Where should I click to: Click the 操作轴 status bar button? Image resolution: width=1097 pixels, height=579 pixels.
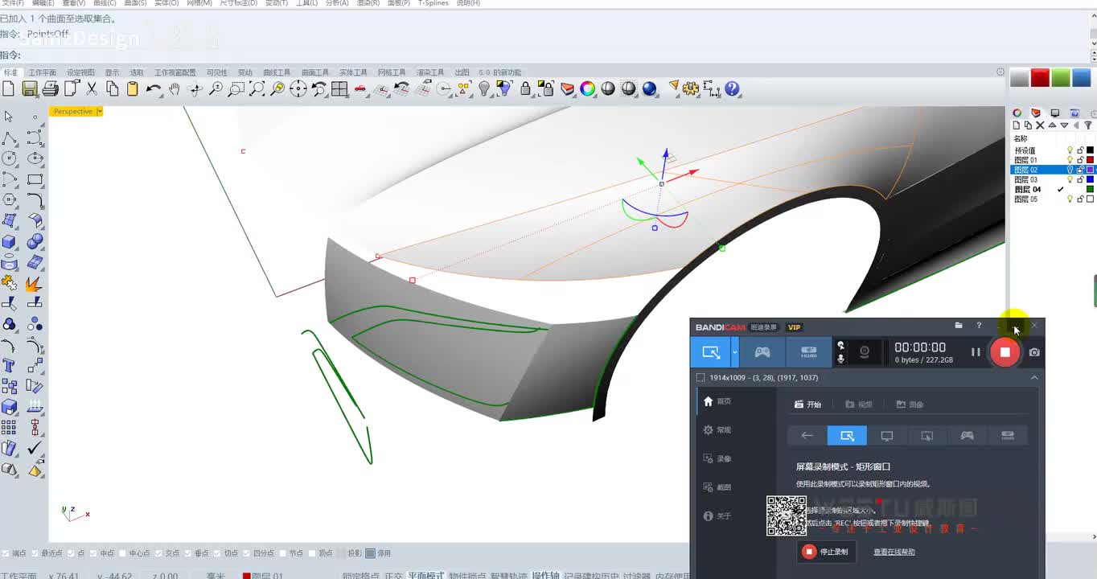tap(545, 576)
